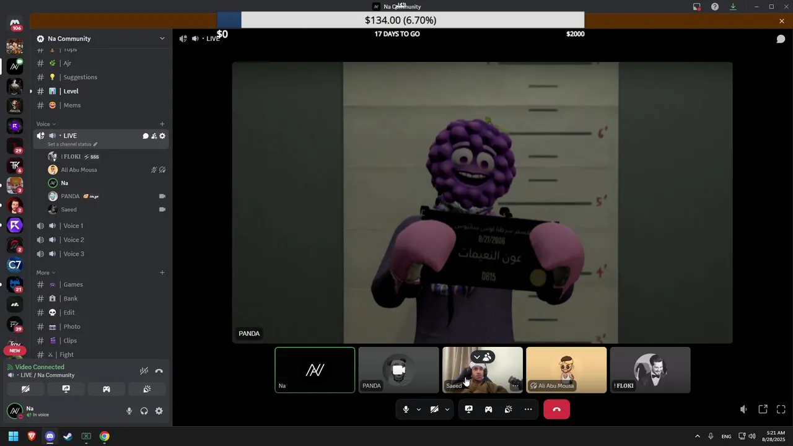
Task: Create channel in More category
Action: click(x=162, y=273)
